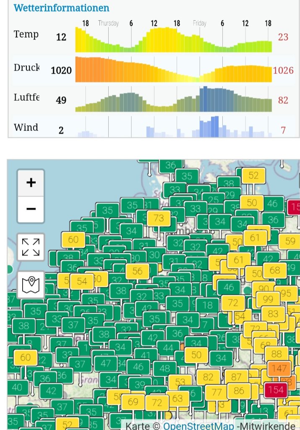Image resolution: width=300 pixels, height=430 pixels.
Task: Tap the yellow 88 station marker
Action: click(x=277, y=354)
